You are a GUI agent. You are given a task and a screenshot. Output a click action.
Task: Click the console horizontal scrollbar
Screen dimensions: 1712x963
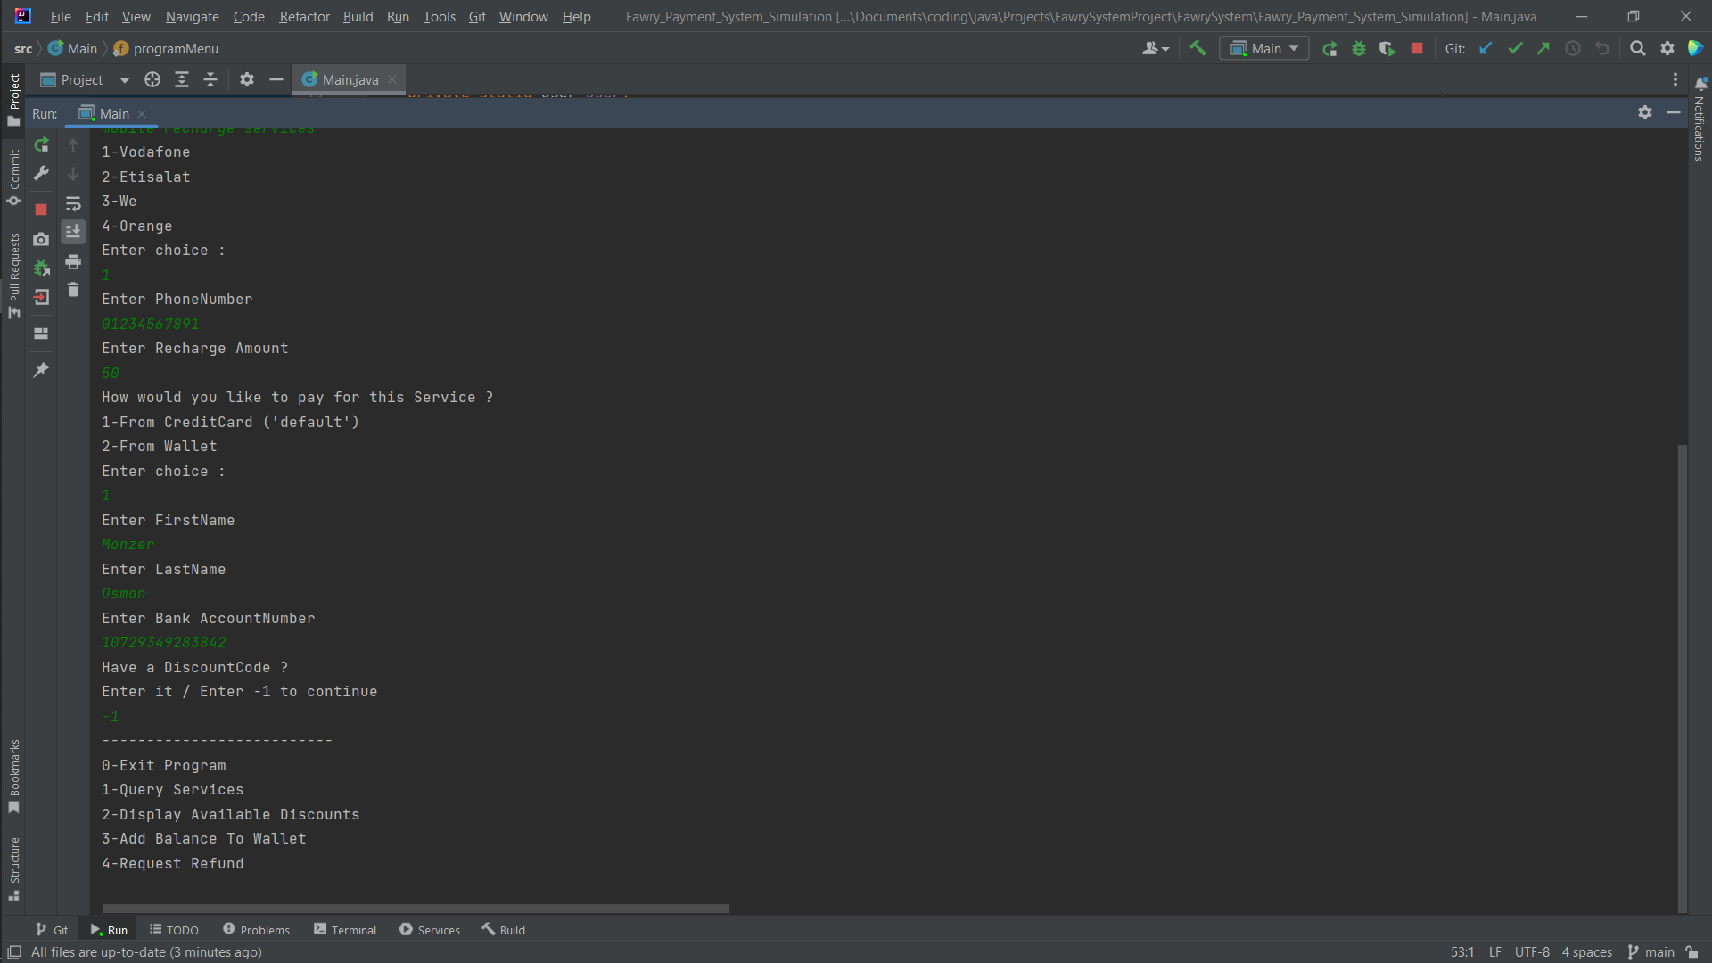click(415, 908)
